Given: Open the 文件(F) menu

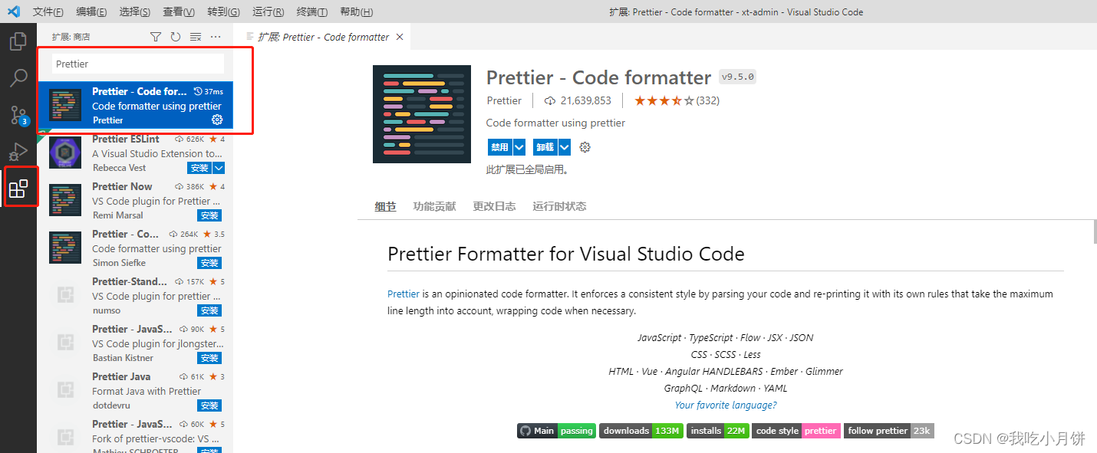Looking at the screenshot, I should click(48, 12).
